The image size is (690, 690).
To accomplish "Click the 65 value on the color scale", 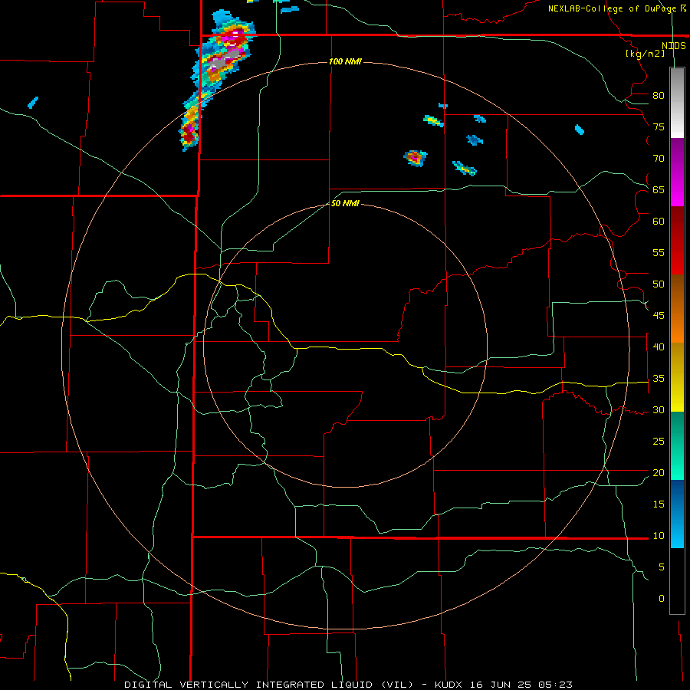I will click(659, 189).
